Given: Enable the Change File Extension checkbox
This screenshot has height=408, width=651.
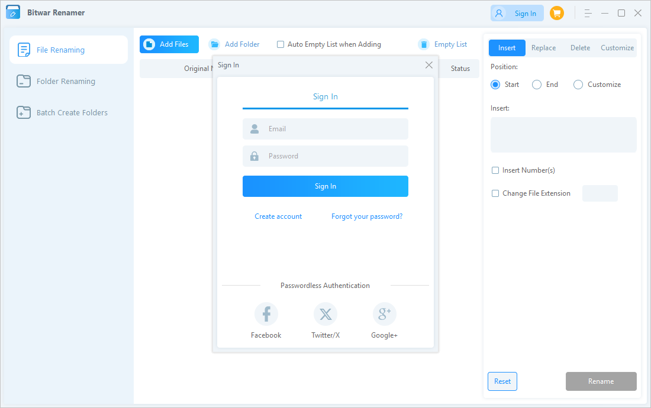Looking at the screenshot, I should (x=495, y=193).
